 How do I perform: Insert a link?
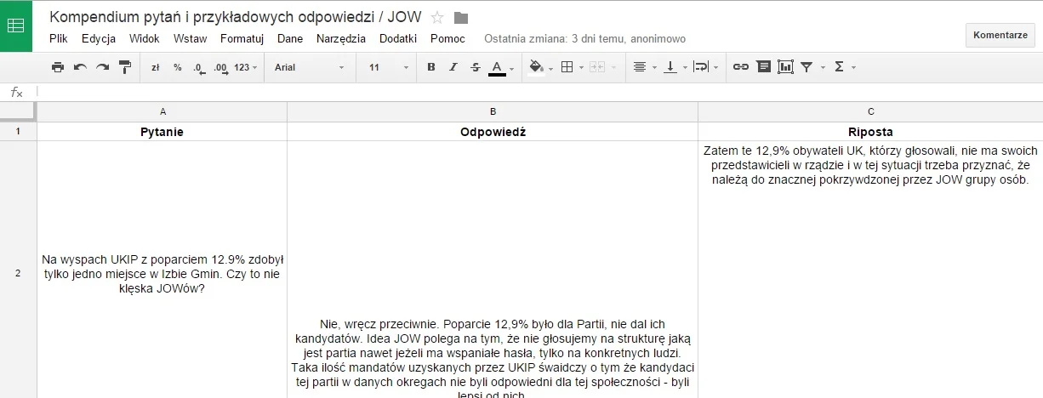coord(741,67)
